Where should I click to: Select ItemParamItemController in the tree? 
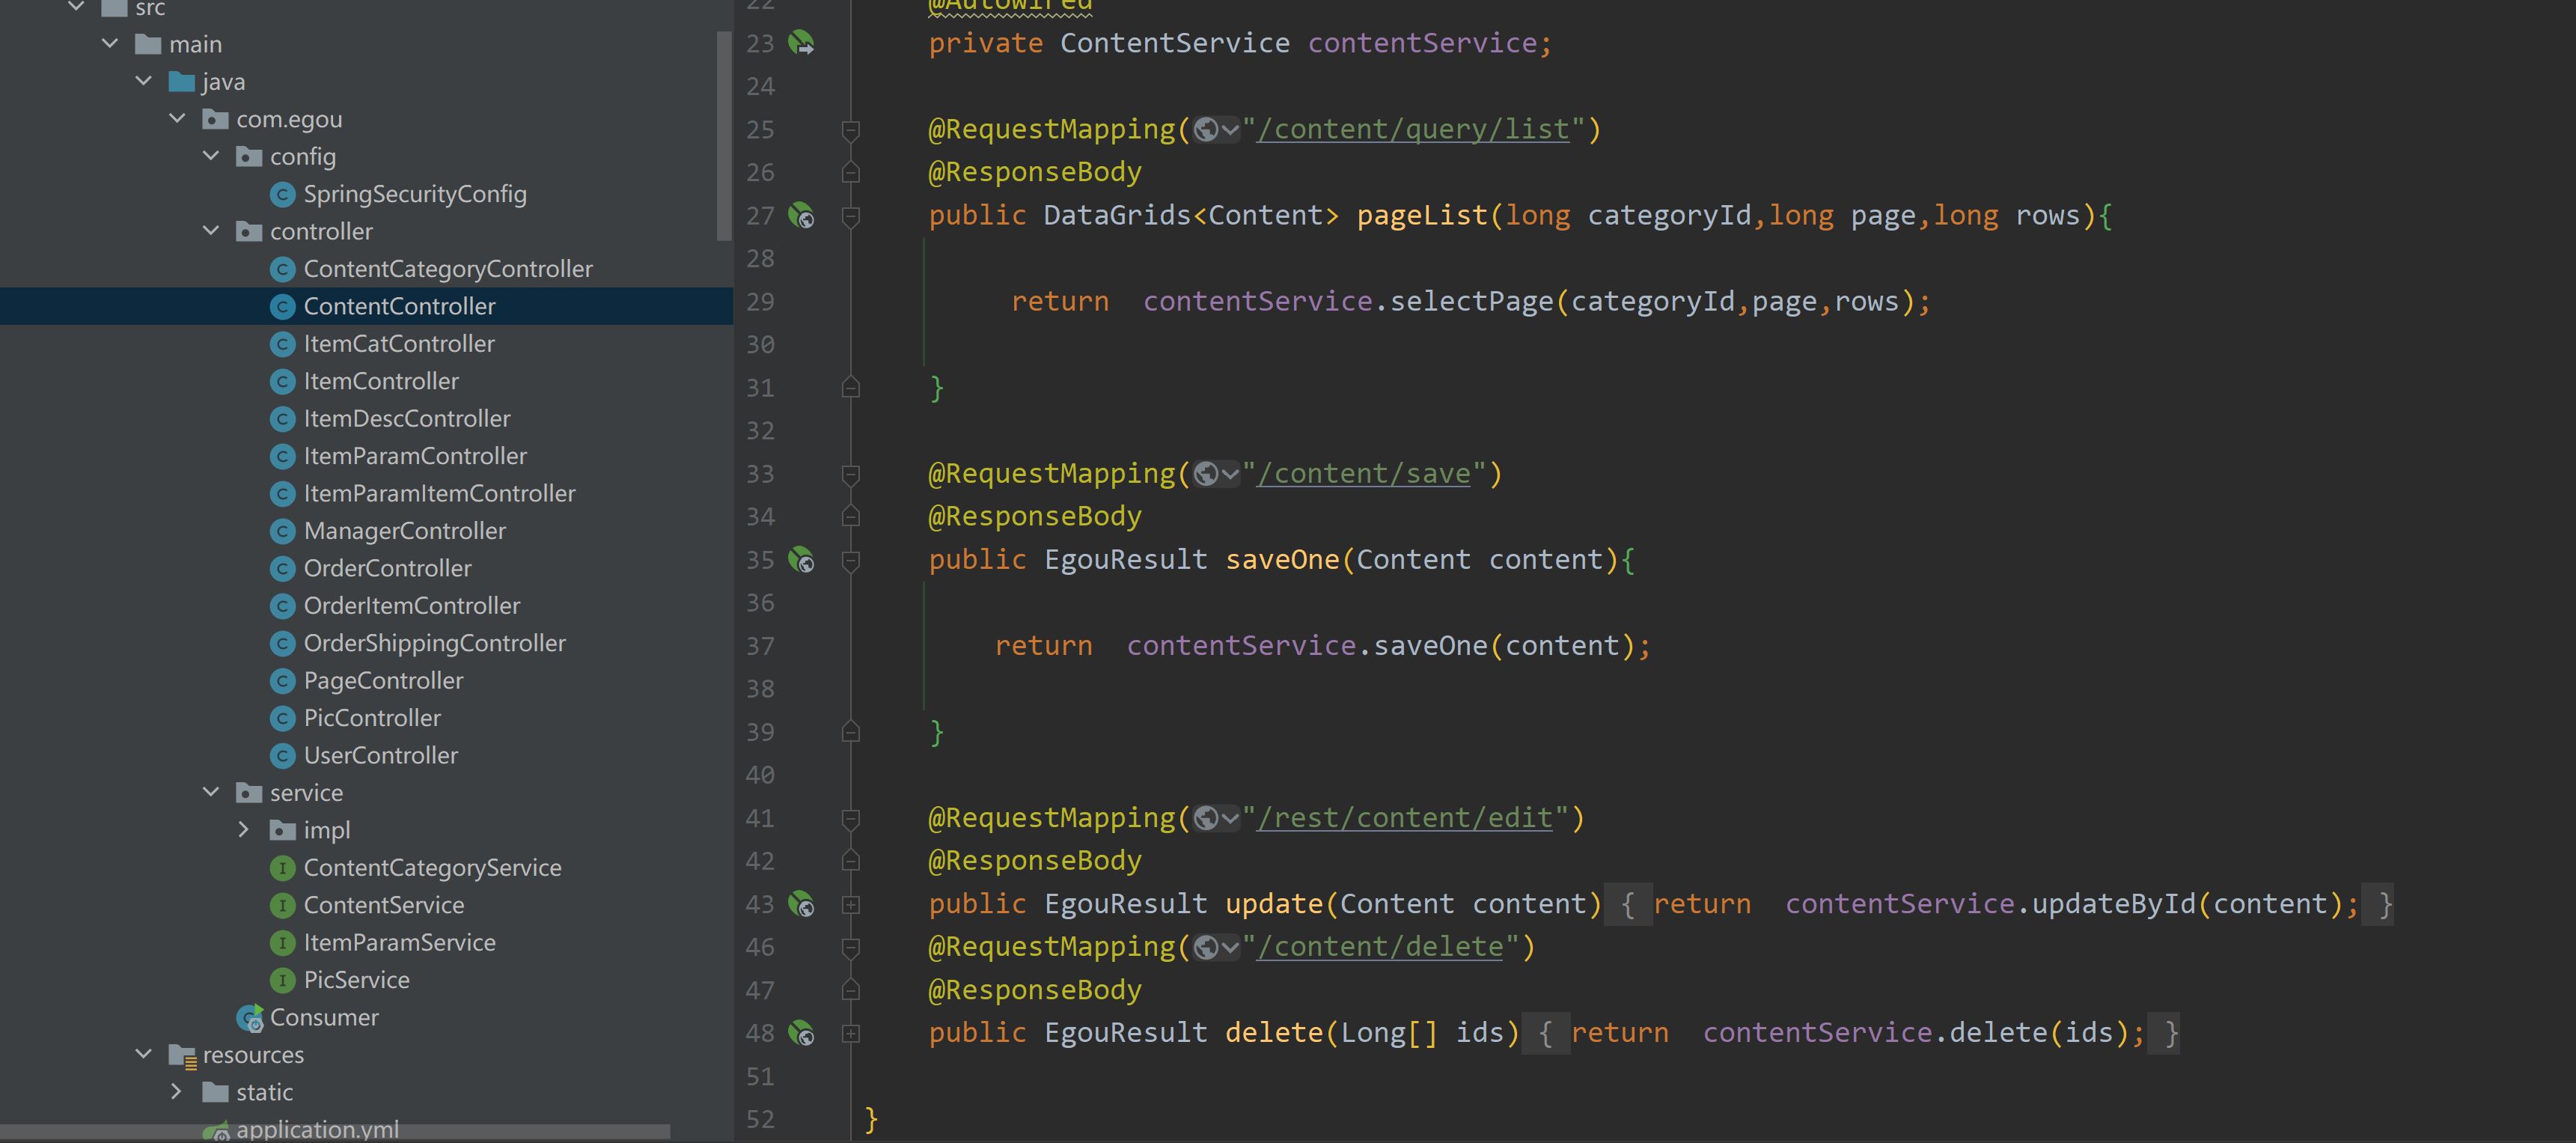440,494
